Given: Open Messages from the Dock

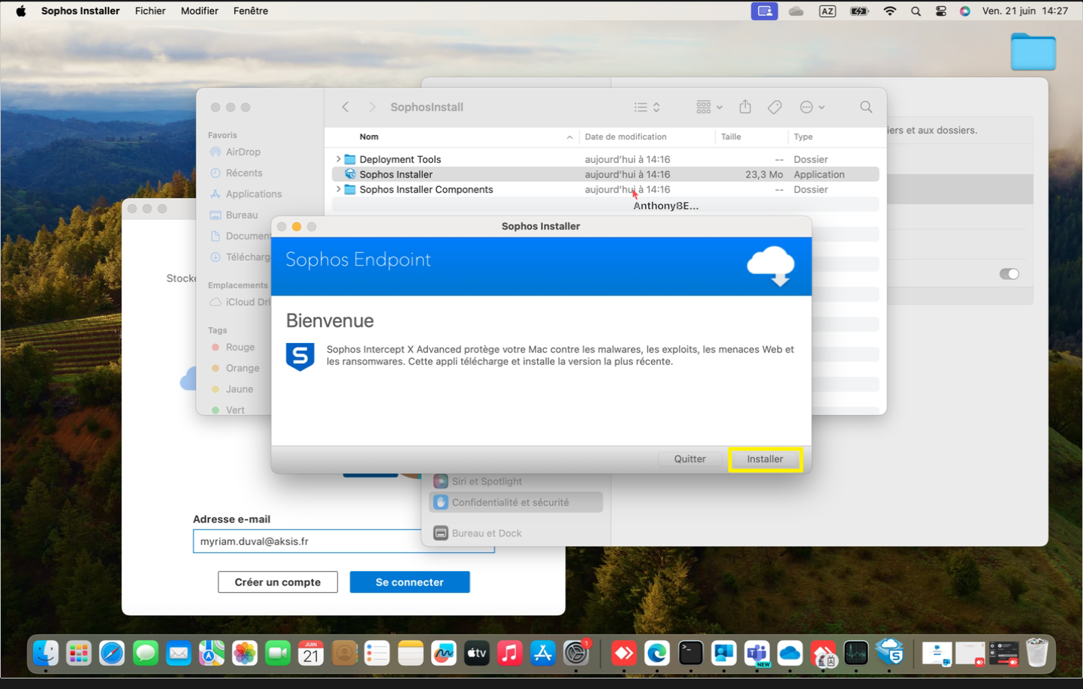Looking at the screenshot, I should pos(146,653).
